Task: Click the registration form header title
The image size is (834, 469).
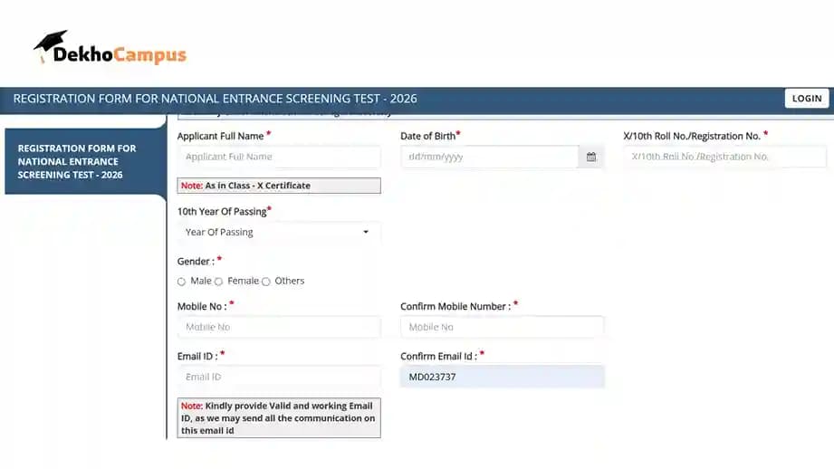Action: coord(215,99)
